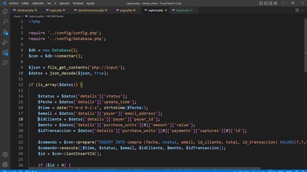Screen dimensions: 307x172
Task: Click the activity bar icon below Extensions
Action: [x=5, y=63]
